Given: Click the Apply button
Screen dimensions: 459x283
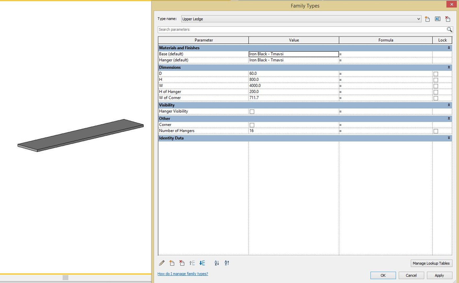Looking at the screenshot, I should click(439, 275).
